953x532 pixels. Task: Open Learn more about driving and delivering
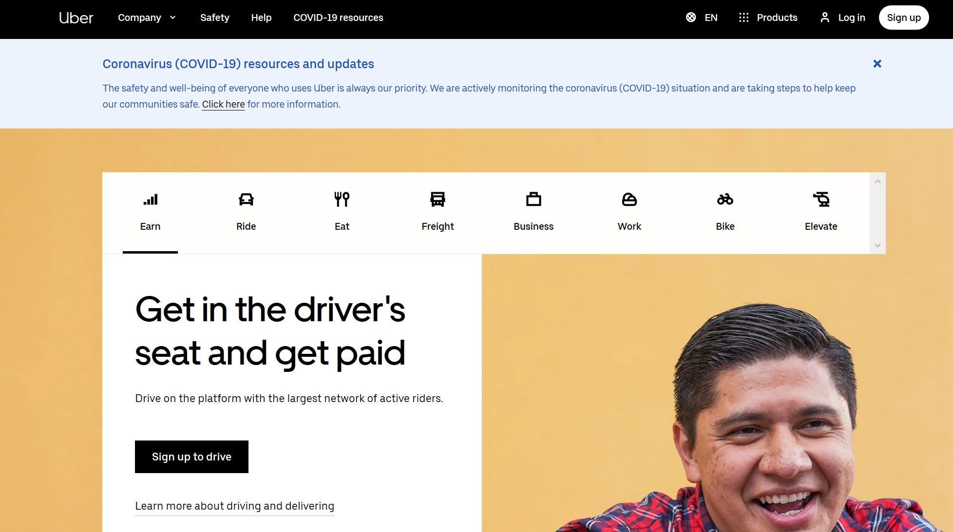click(x=234, y=506)
